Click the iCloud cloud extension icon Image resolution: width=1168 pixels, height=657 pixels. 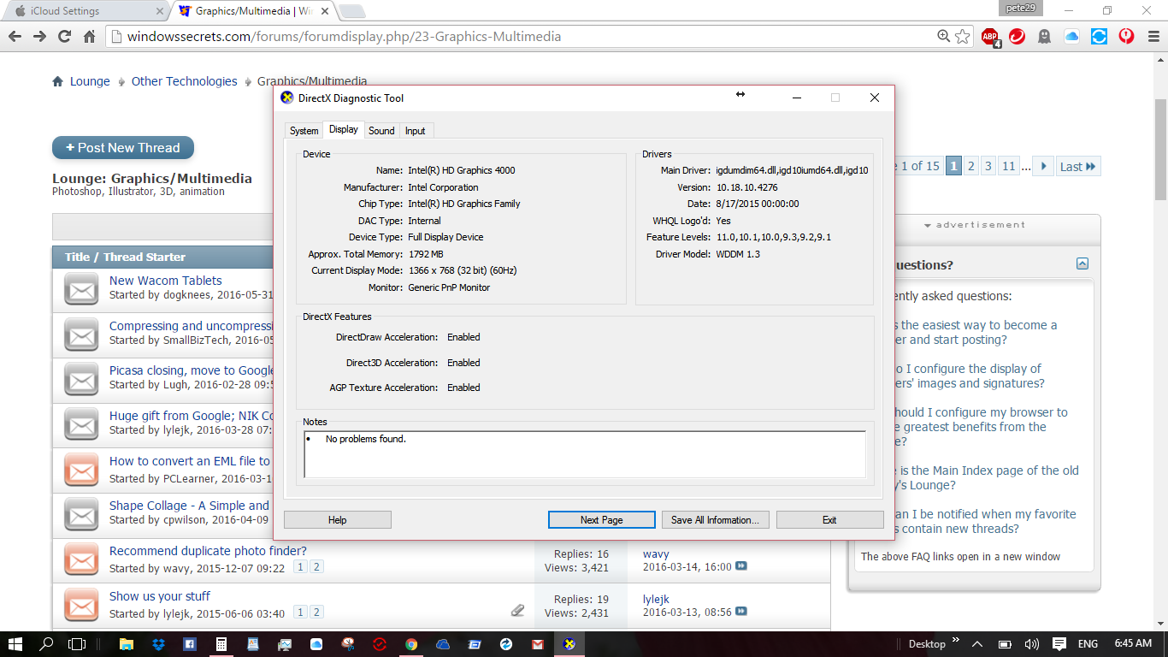[1072, 37]
